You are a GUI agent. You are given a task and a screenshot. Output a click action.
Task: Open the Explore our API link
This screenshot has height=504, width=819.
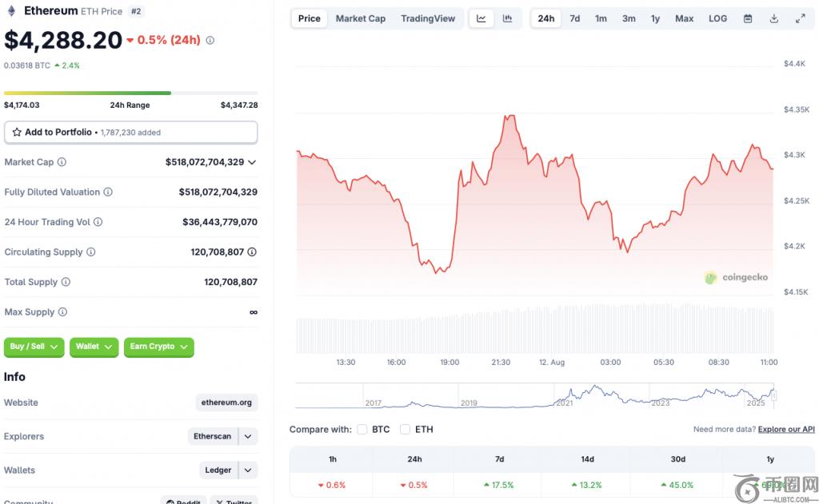pyautogui.click(x=786, y=430)
